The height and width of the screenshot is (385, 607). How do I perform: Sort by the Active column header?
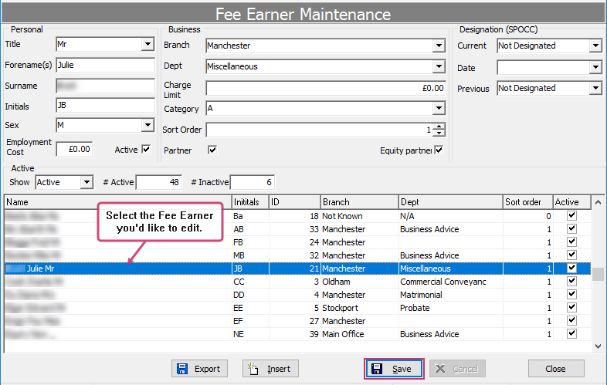click(x=571, y=202)
